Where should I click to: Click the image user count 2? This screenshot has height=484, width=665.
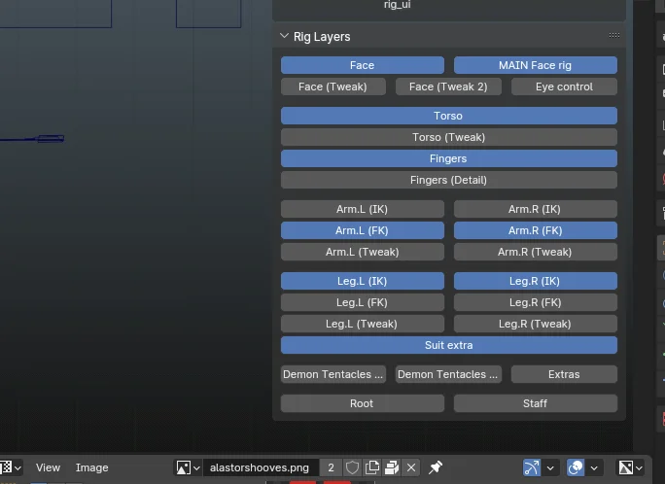pyautogui.click(x=331, y=467)
